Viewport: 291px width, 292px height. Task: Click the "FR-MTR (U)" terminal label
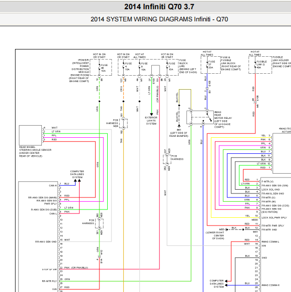268,197
